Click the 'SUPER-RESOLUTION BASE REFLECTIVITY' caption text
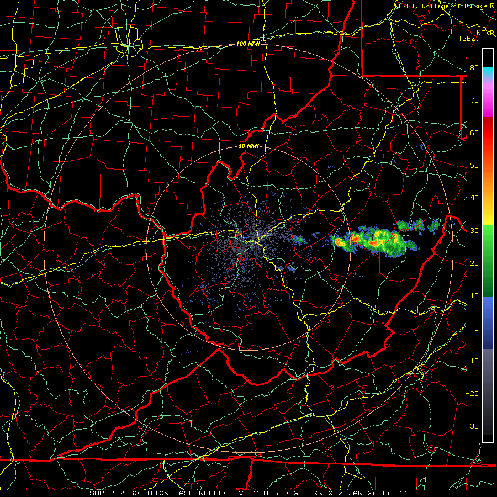The image size is (497, 497). pyautogui.click(x=174, y=493)
